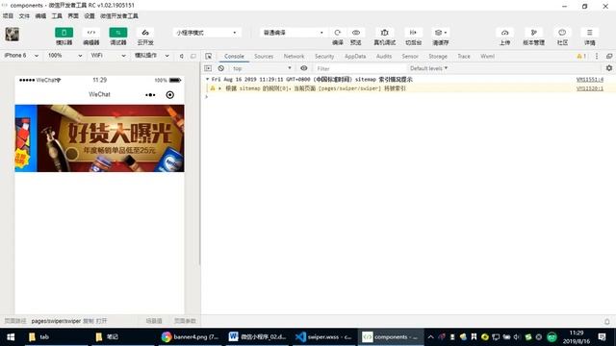Click 打开 next to page path

101,321
